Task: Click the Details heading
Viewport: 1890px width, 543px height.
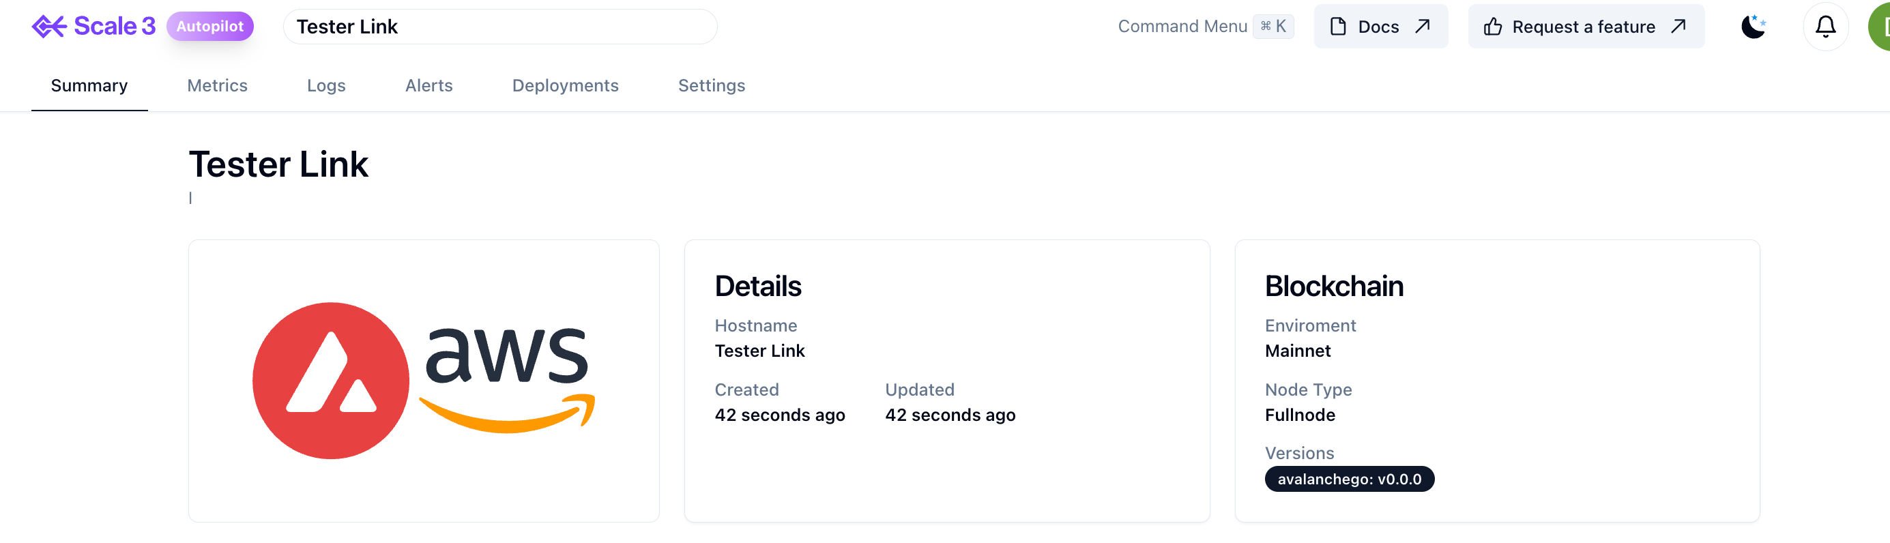Action: [758, 287]
